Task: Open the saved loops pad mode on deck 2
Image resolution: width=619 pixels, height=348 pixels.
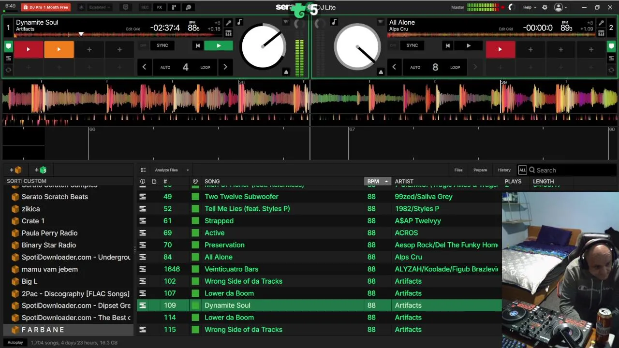Action: [x=612, y=70]
